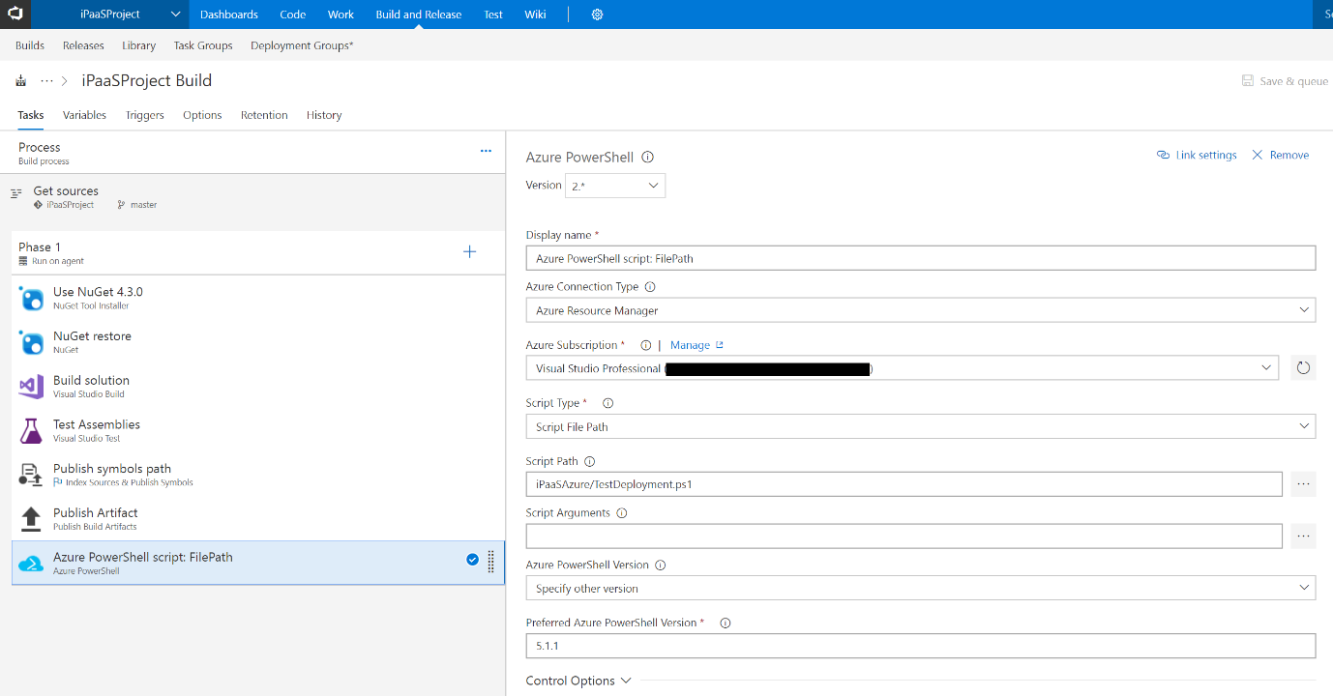This screenshot has height=696, width=1333.
Task: Click the Preferred Azure PowerShell Version field
Action: 921,646
